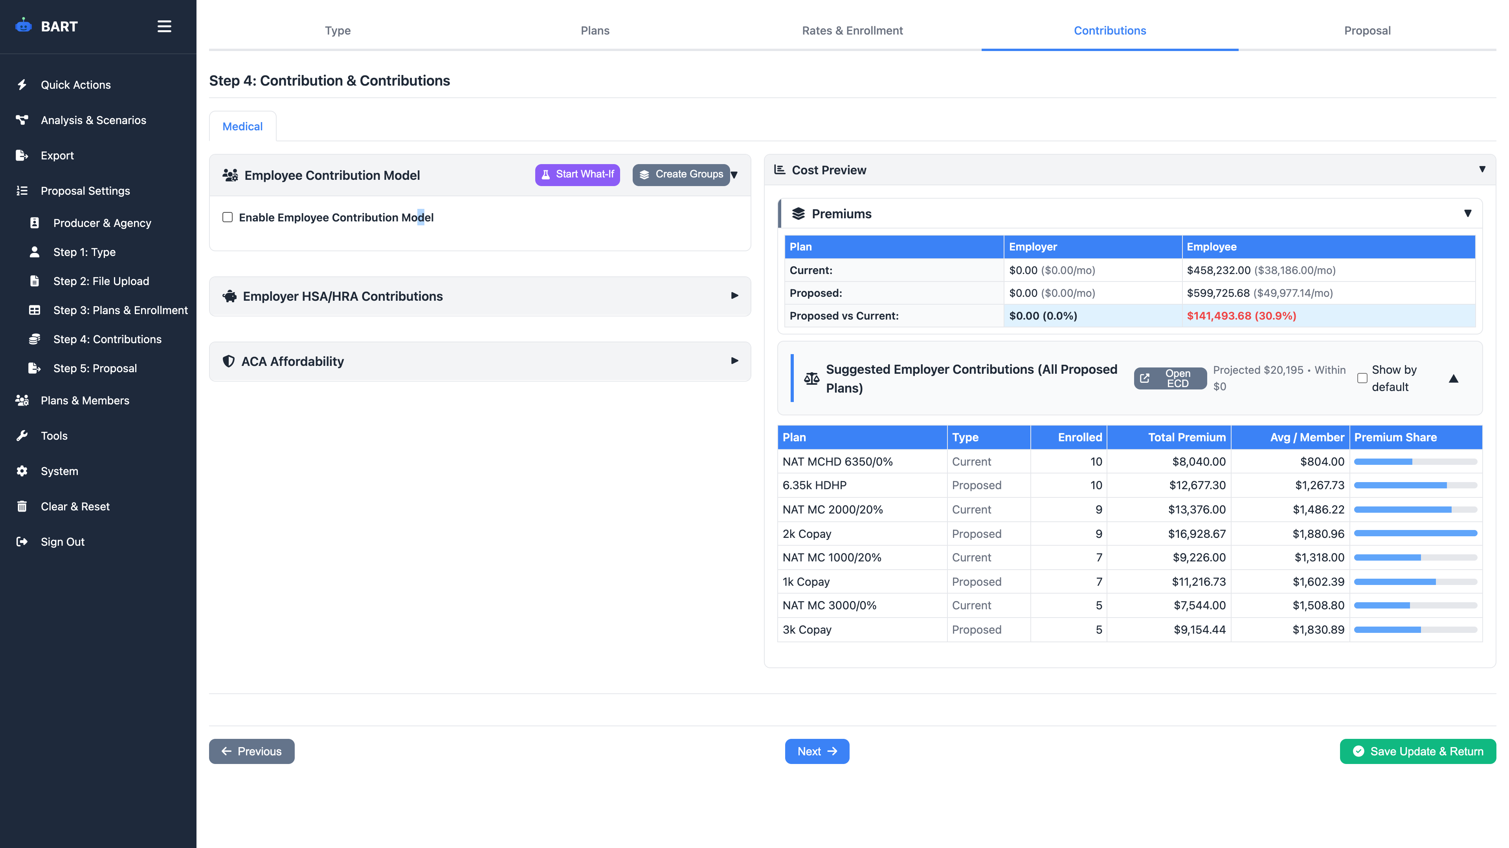1509x848 pixels.
Task: Select the Medical tab
Action: click(242, 126)
